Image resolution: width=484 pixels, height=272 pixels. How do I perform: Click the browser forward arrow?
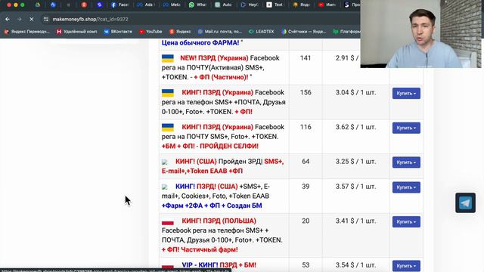click(x=19, y=19)
